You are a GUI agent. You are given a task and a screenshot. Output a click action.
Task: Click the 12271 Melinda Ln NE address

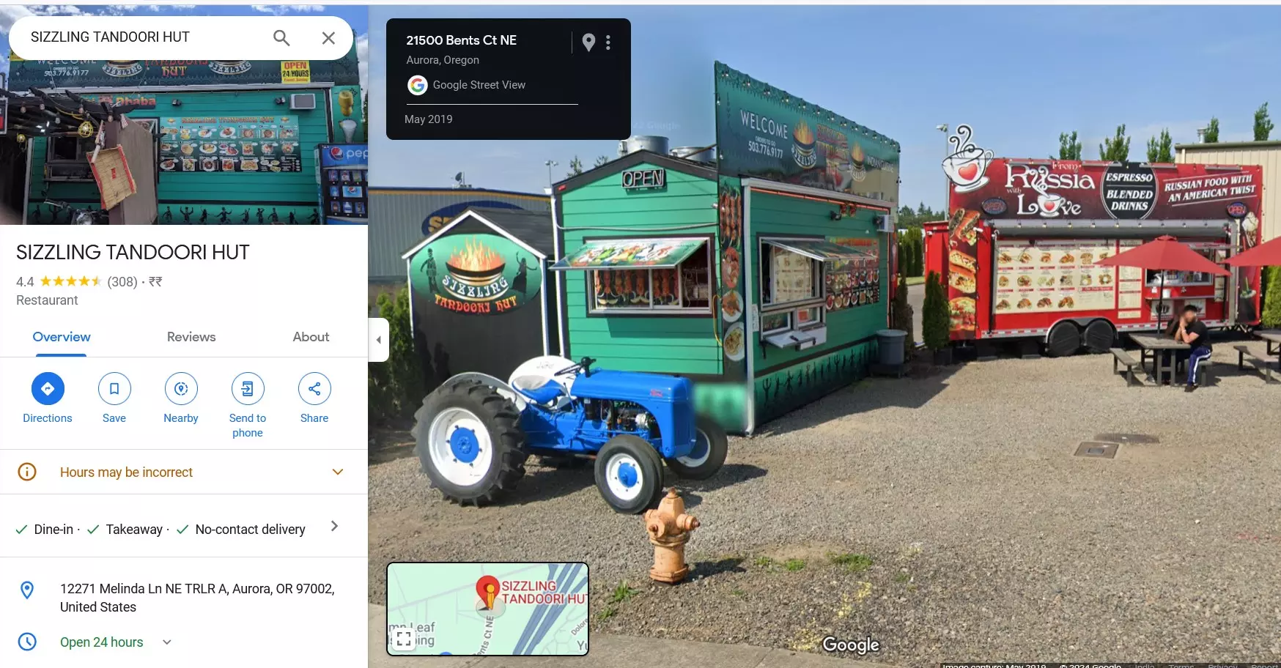pos(197,598)
